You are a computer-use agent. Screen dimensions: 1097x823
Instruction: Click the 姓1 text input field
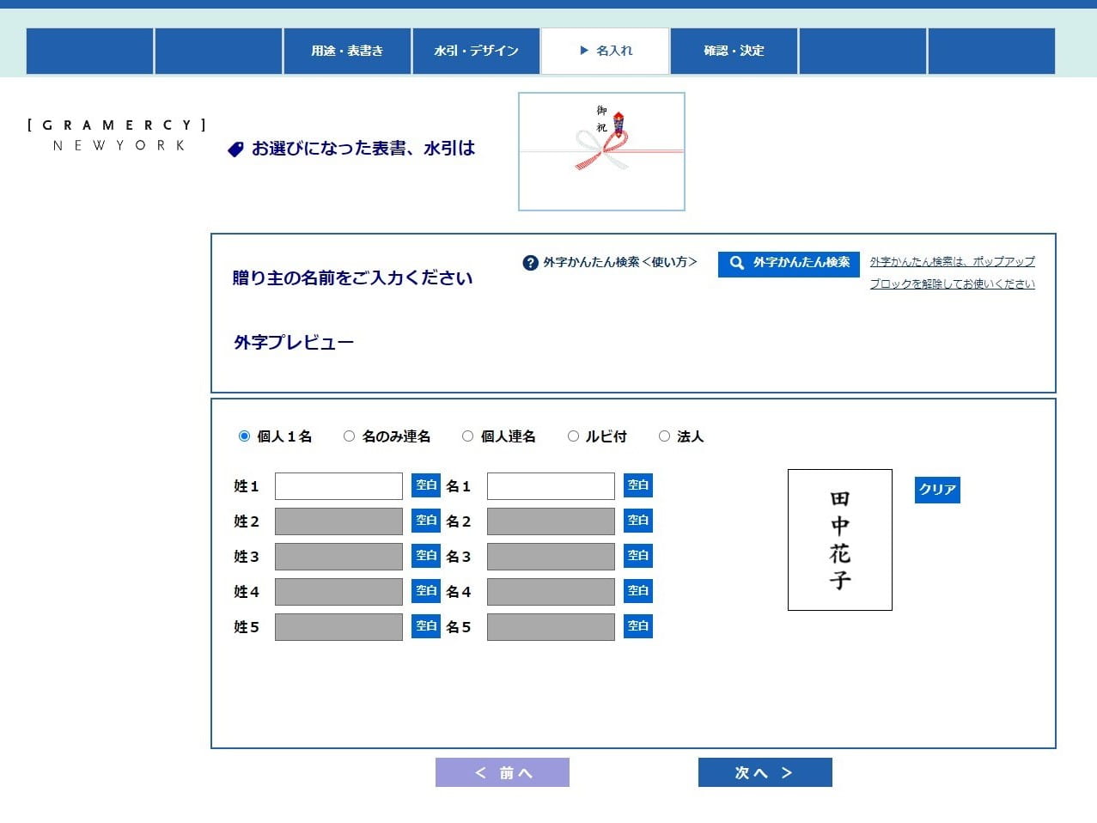338,486
